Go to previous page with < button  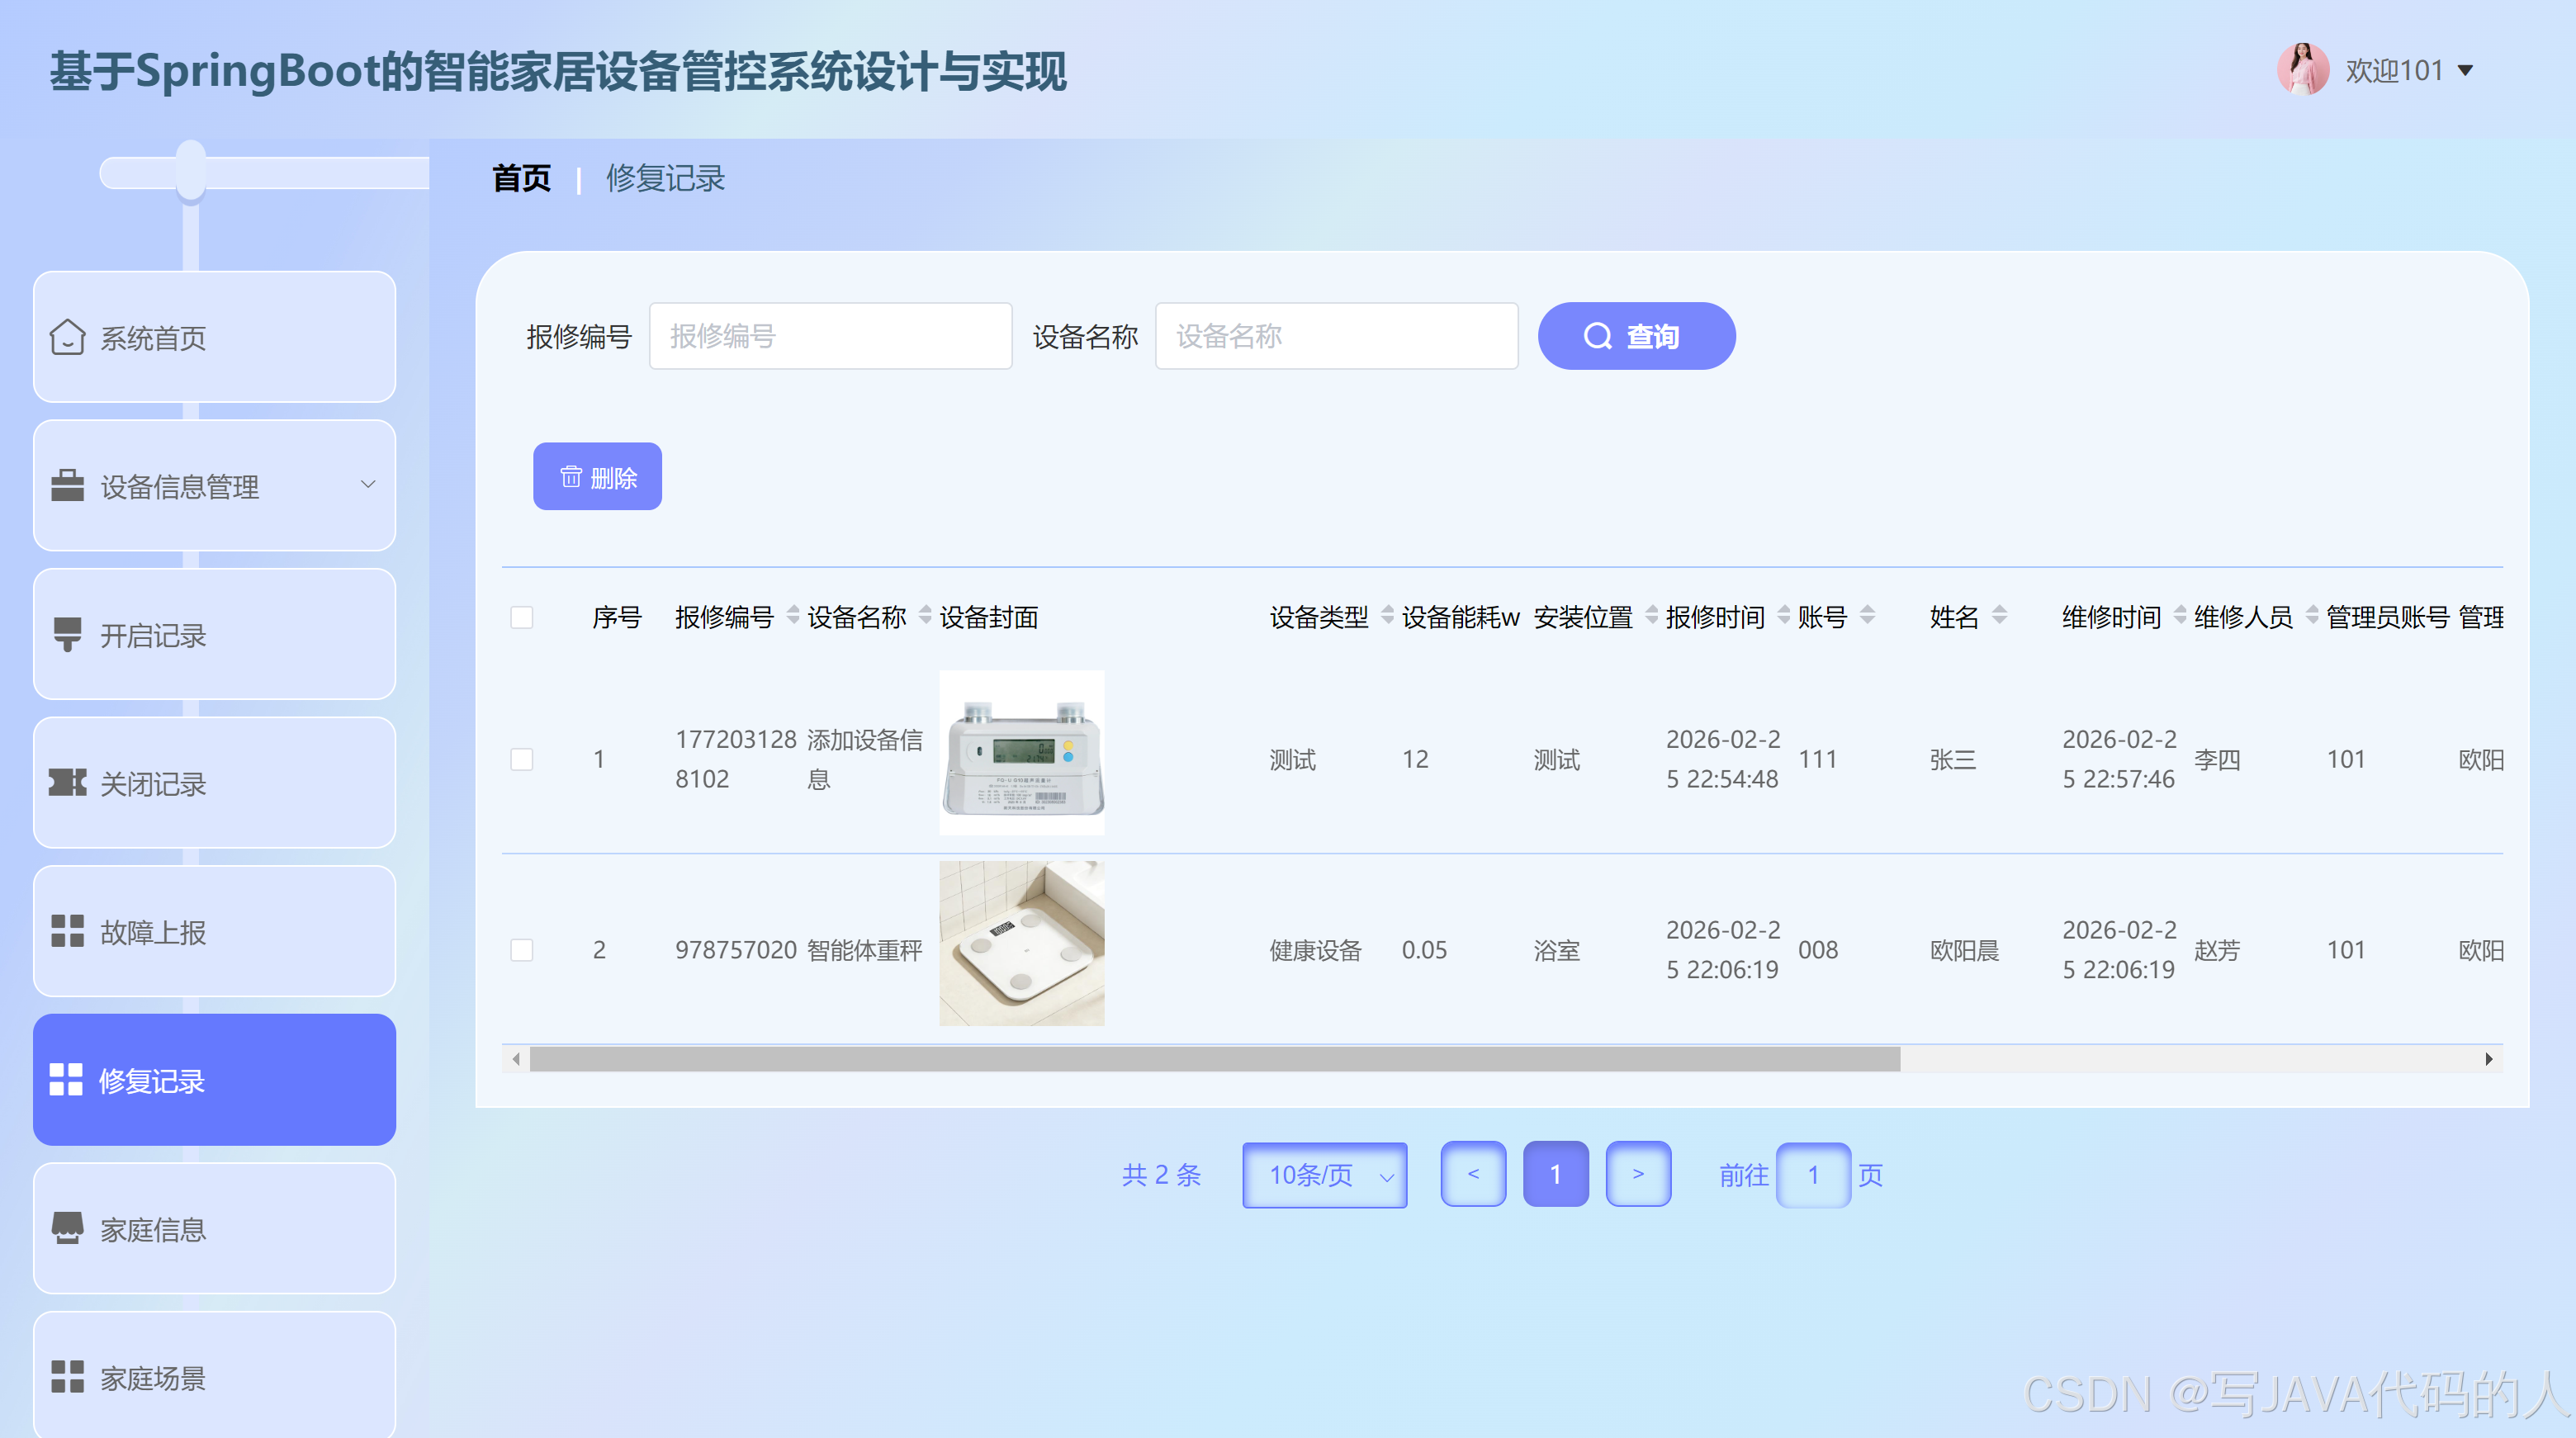[x=1473, y=1174]
